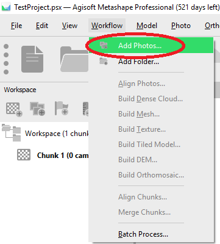Click the Add Marker flag icon
The image size is (220, 244).
62,109
